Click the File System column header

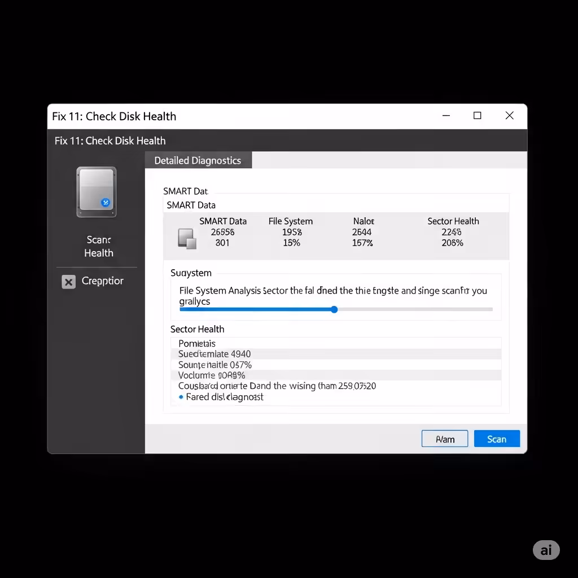tap(291, 221)
